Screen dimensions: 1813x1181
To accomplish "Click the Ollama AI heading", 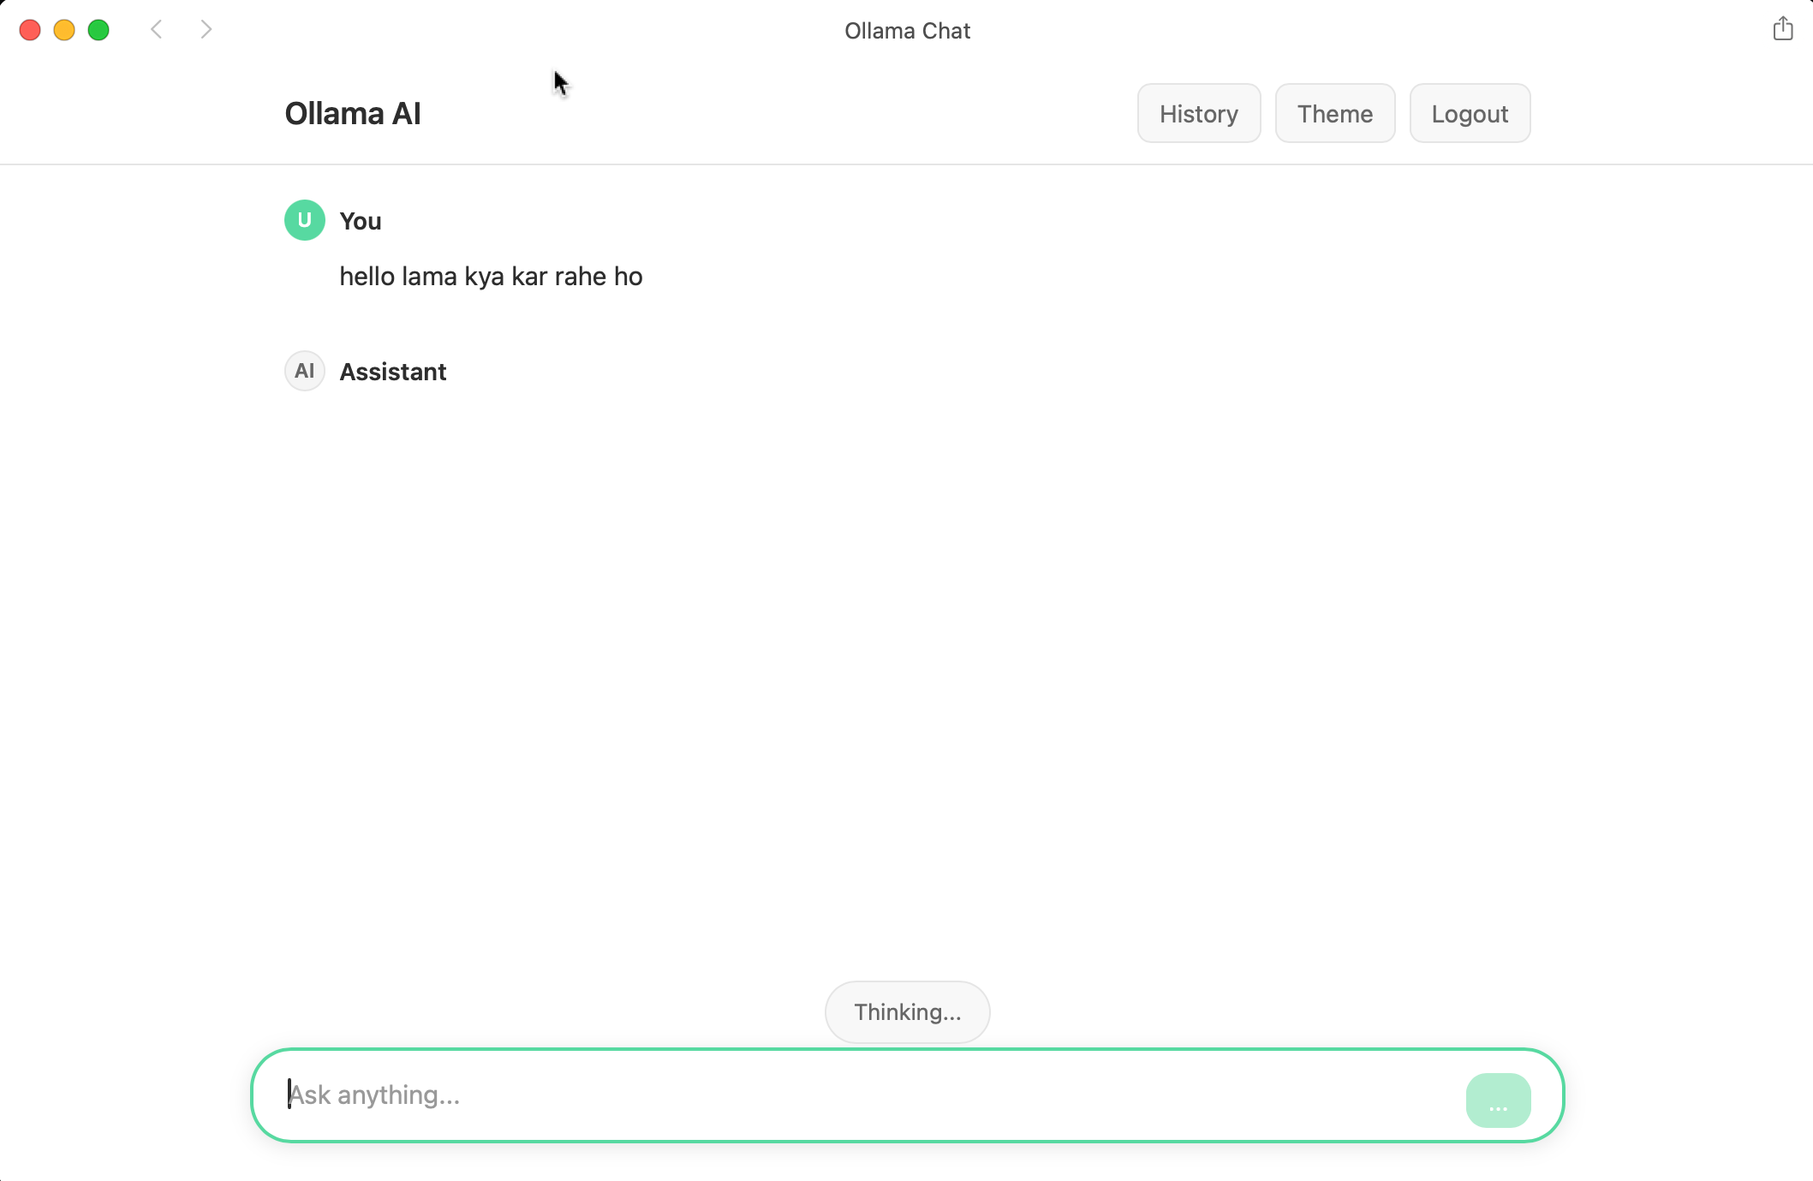I will click(x=353, y=114).
